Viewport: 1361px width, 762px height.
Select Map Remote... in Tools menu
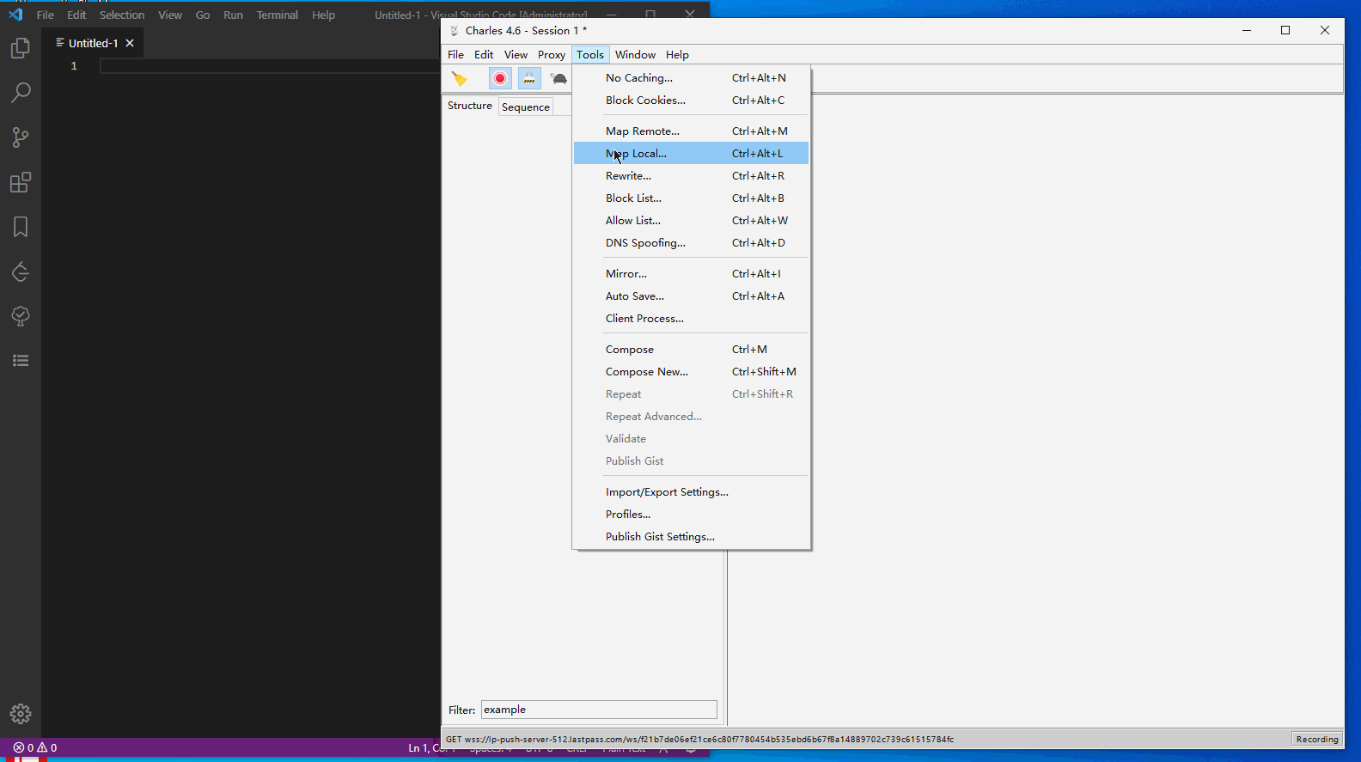(691, 131)
